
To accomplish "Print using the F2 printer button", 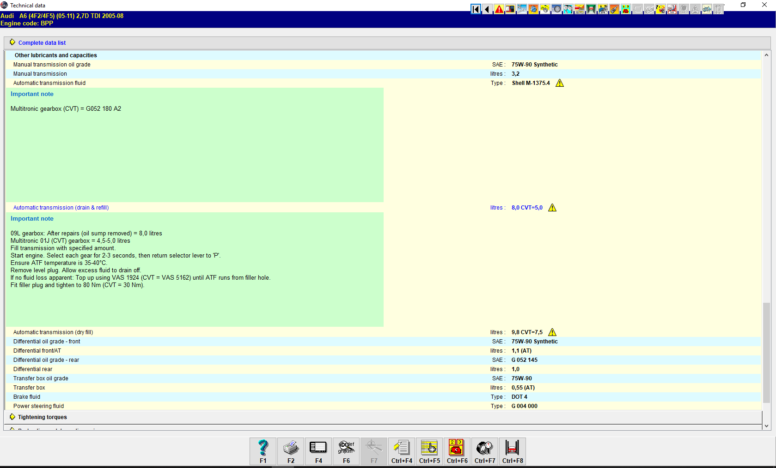I will tap(291, 451).
